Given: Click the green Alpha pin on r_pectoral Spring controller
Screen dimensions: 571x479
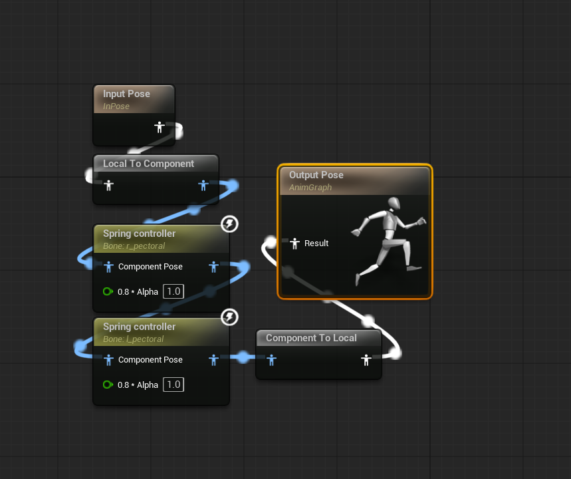Looking at the screenshot, I should pos(108,291).
